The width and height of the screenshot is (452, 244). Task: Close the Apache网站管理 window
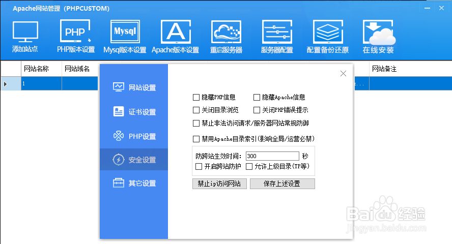[441, 8]
